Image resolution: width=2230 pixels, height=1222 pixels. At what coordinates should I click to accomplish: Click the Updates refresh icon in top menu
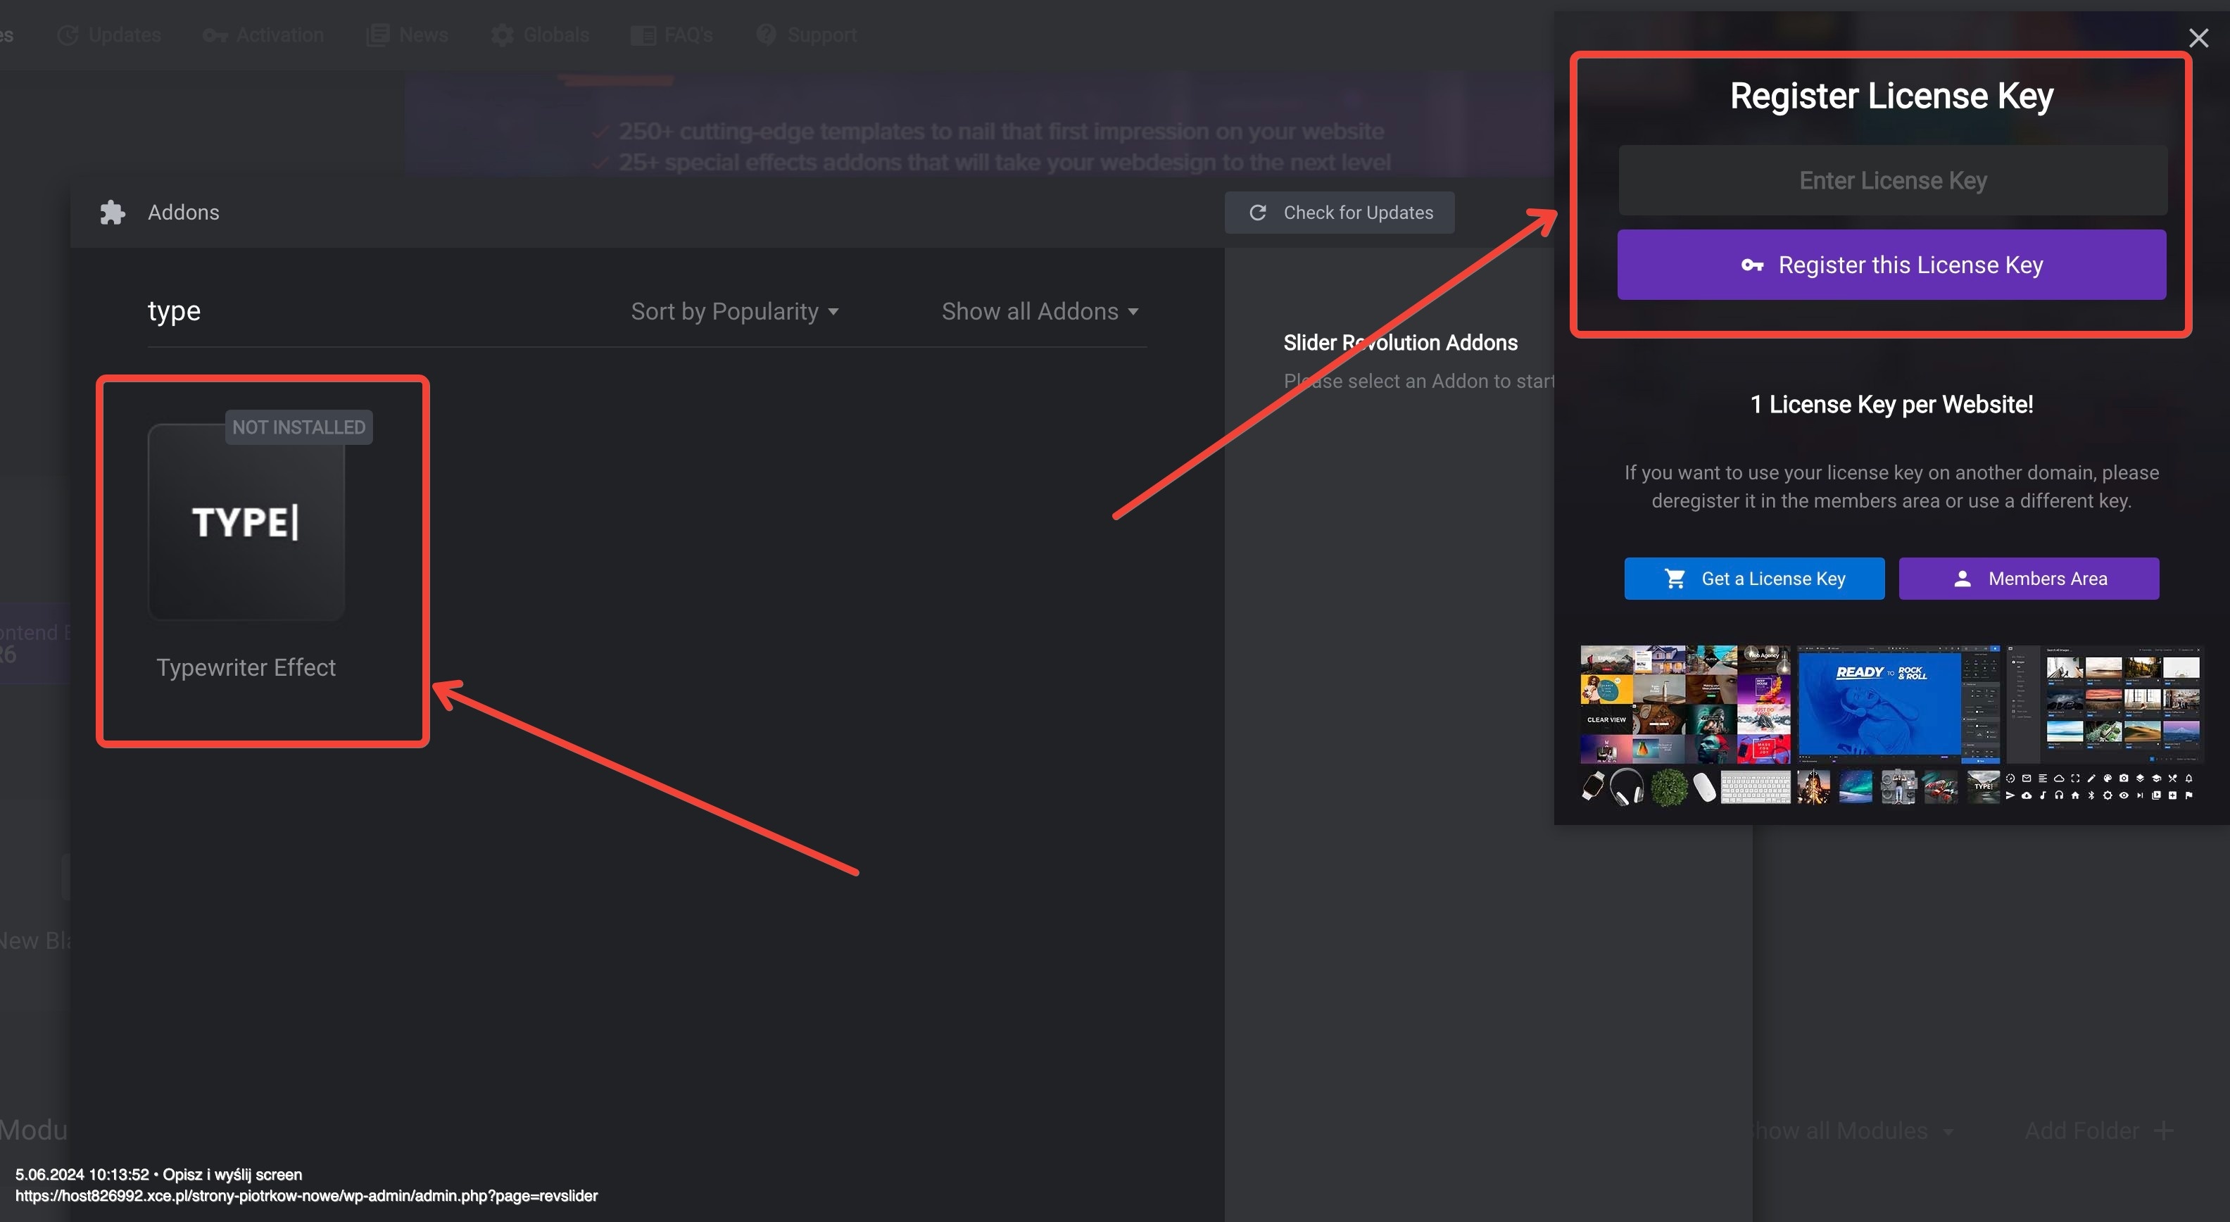68,35
